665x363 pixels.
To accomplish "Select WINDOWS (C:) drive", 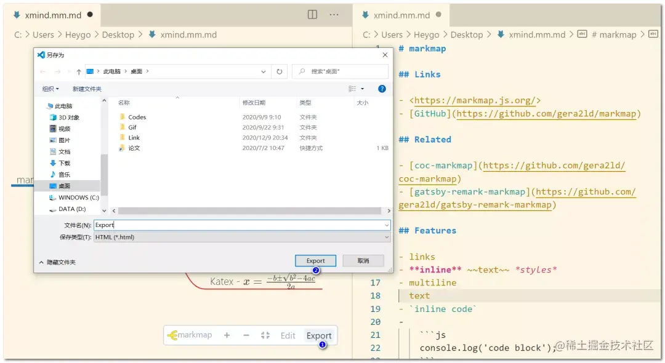I will 74,197.
